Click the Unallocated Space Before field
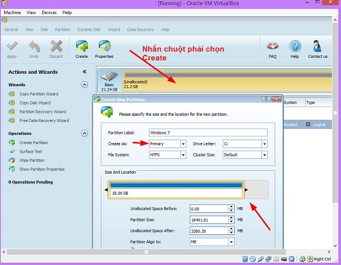This screenshot has width=341, height=265. 209,209
